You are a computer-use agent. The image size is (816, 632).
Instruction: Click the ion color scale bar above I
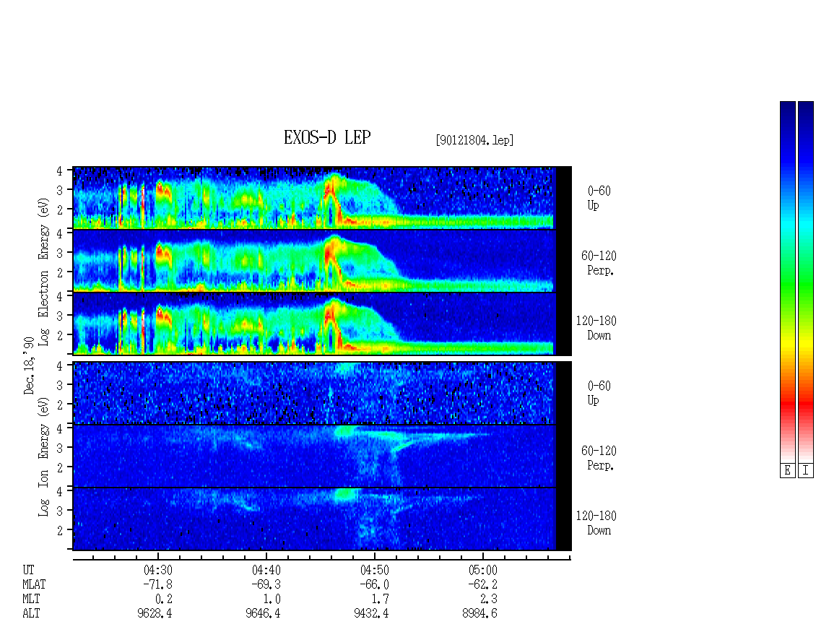[806, 282]
